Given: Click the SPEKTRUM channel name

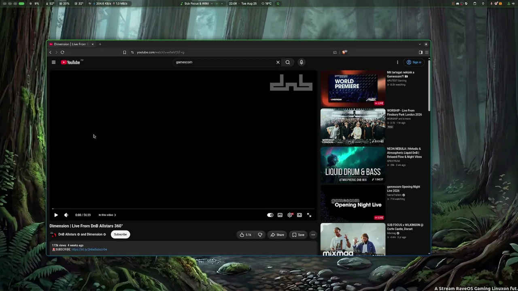Looking at the screenshot, I should click(394, 161).
